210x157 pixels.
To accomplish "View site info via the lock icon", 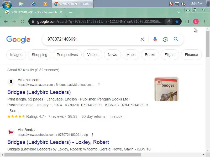I will coord(33,21).
